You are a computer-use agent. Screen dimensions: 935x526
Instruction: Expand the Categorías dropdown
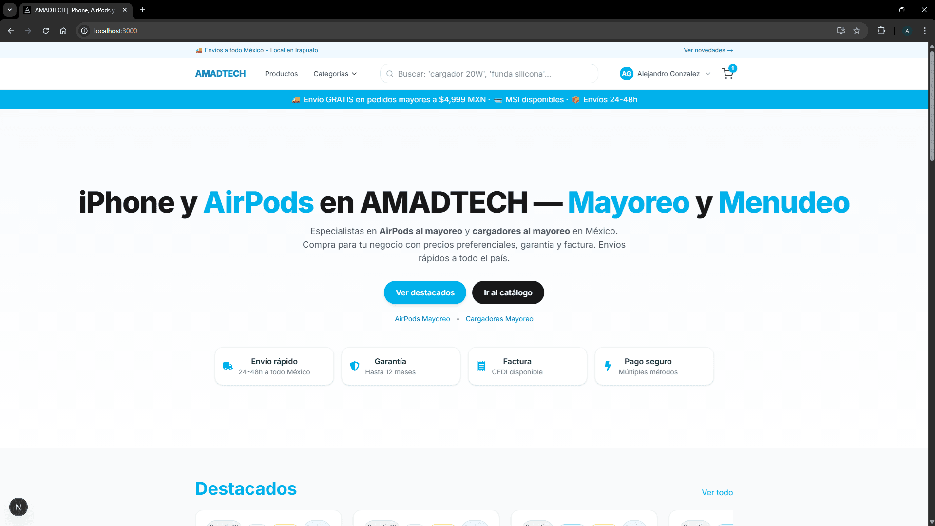pos(335,74)
